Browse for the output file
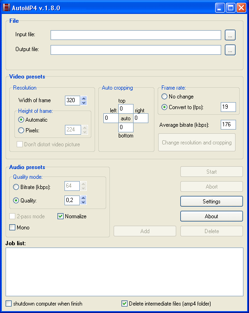This screenshot has height=313, width=249. [x=230, y=50]
